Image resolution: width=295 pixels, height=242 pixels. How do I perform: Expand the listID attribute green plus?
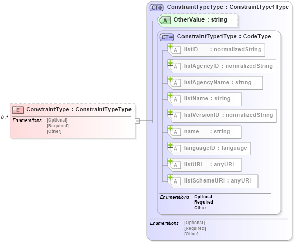[170, 46]
